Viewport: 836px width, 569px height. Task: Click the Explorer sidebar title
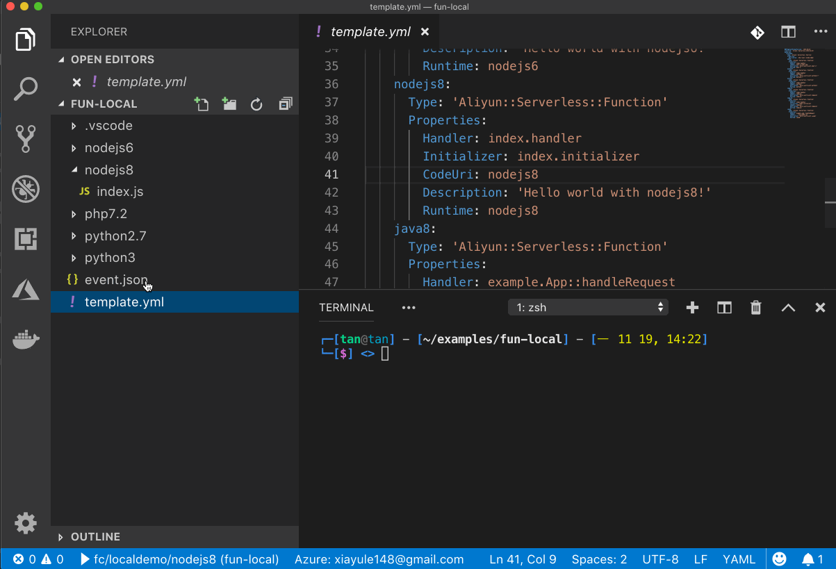99,32
